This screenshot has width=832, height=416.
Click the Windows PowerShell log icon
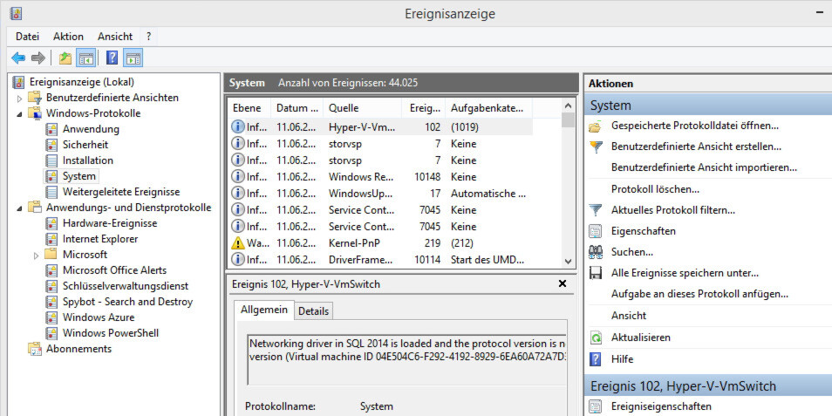coord(51,333)
